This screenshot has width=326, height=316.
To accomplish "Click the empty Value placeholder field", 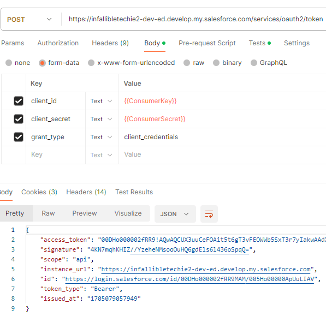I will (x=222, y=155).
